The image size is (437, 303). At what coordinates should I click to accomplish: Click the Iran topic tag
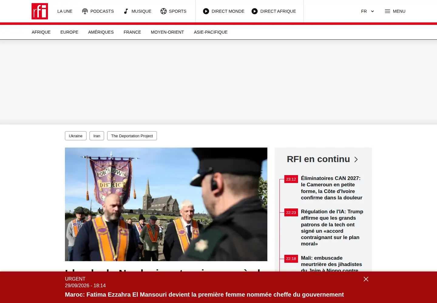pyautogui.click(x=97, y=136)
